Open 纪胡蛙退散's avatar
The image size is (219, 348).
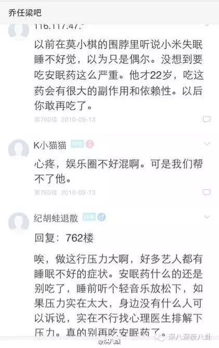(x=19, y=222)
